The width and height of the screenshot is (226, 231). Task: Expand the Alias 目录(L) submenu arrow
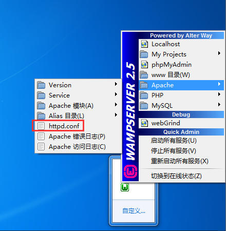[116, 114]
